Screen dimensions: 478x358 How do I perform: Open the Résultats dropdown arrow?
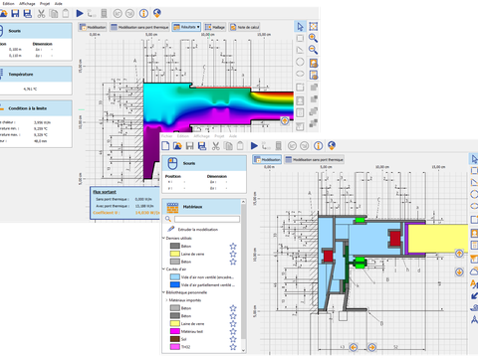(x=198, y=27)
